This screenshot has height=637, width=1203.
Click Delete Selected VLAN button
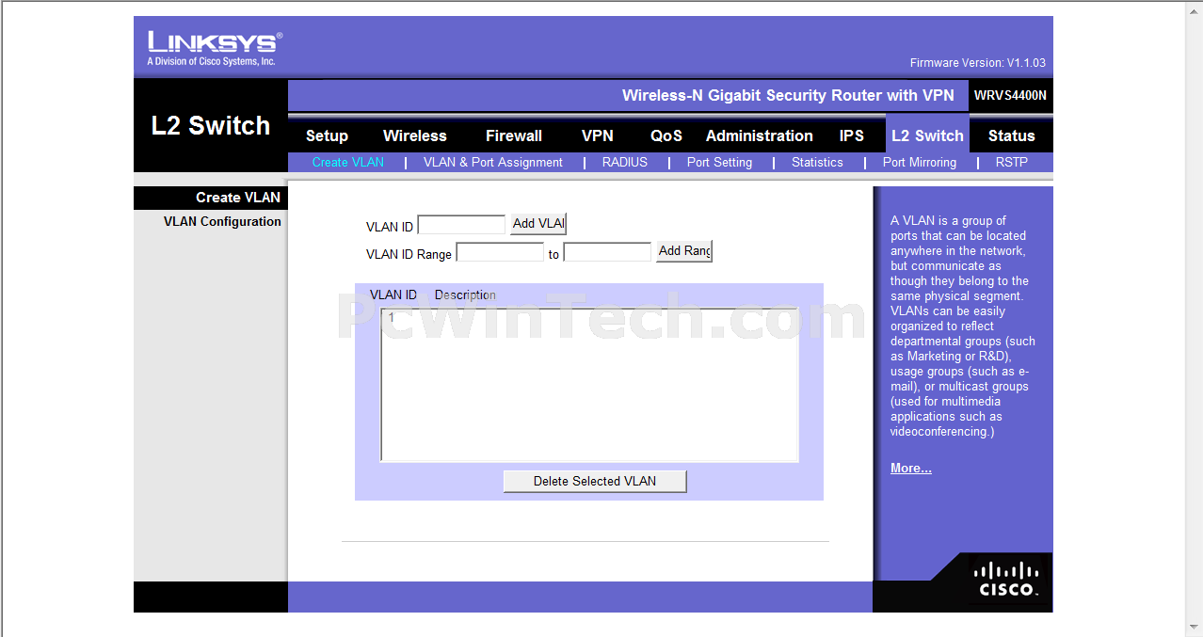[x=595, y=481]
